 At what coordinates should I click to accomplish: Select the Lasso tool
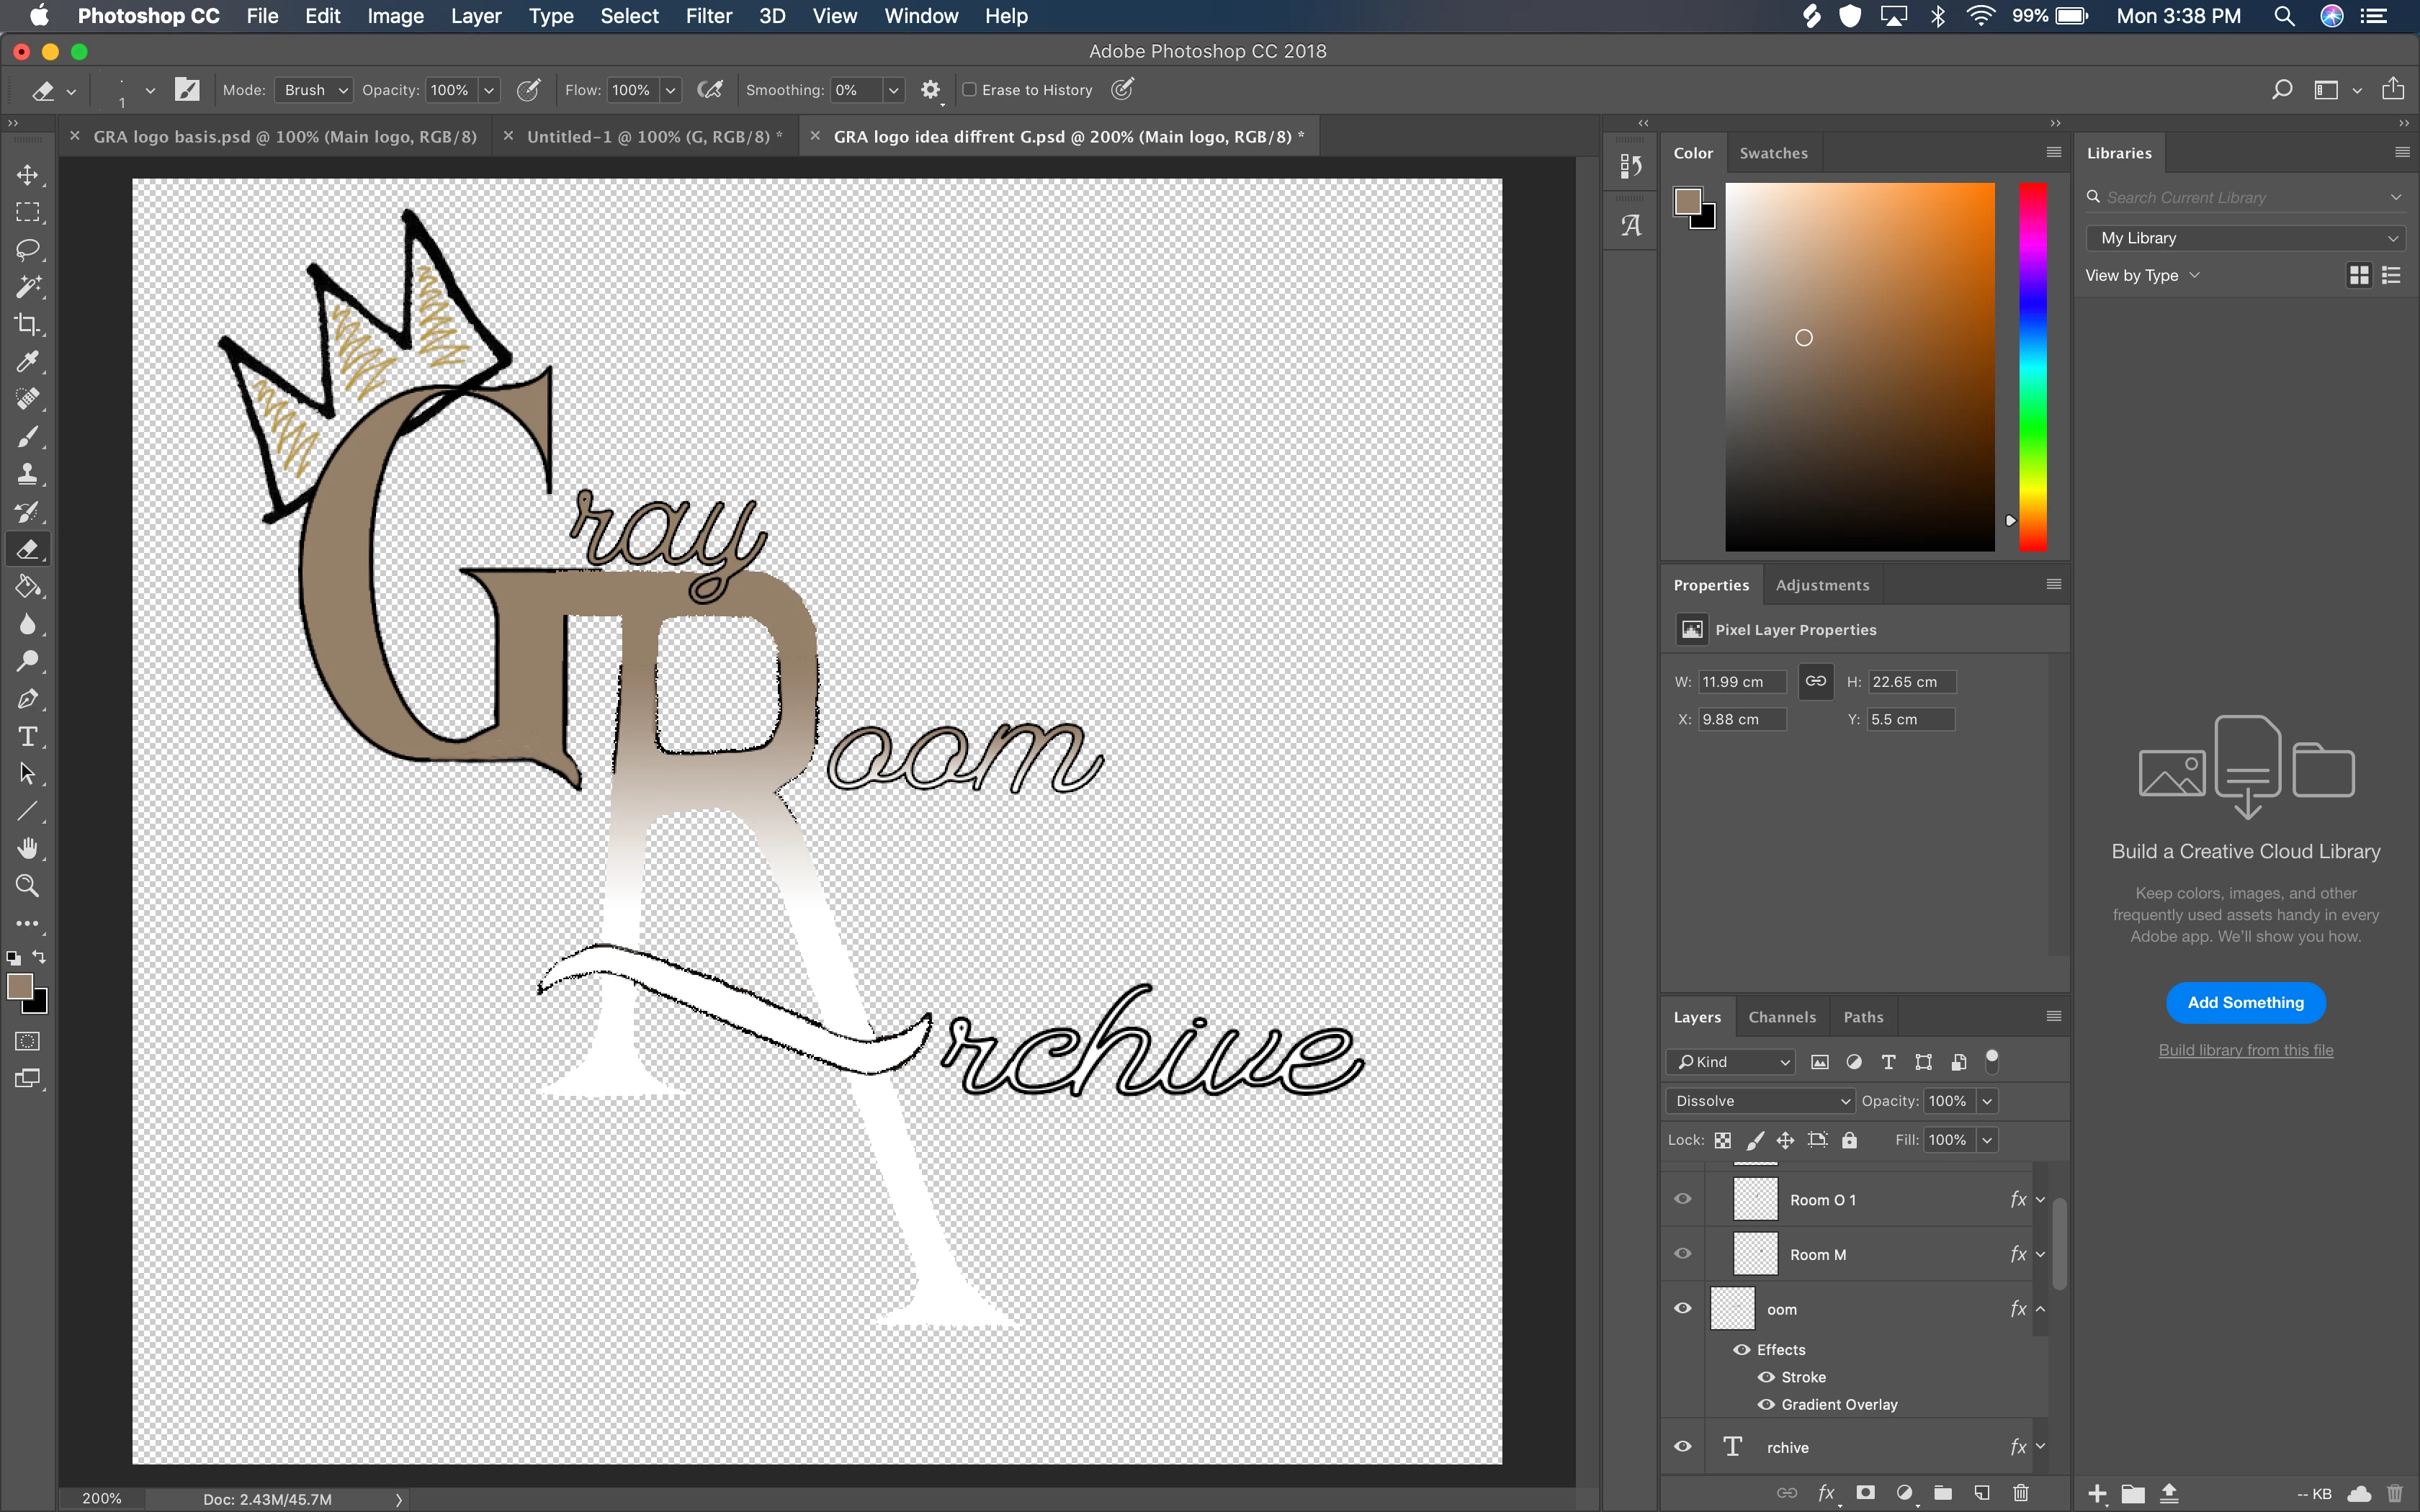pos(27,249)
